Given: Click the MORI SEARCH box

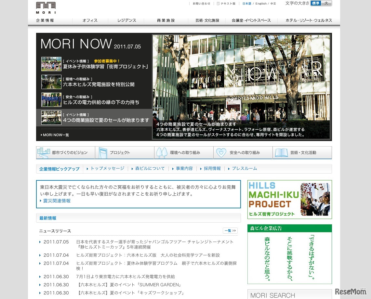Looking at the screenshot, I should point(290,294).
